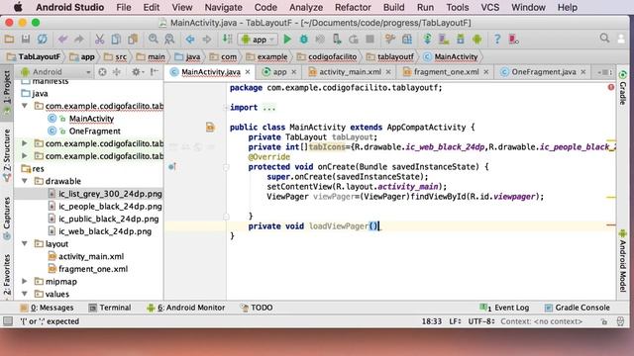Toggle the Project tool window sidebar
This screenshot has height=356, width=634.
coord(7,92)
